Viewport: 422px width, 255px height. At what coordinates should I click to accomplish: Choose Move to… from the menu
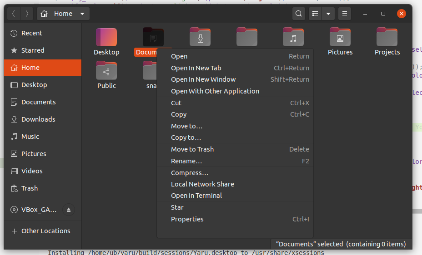[x=235, y=126]
